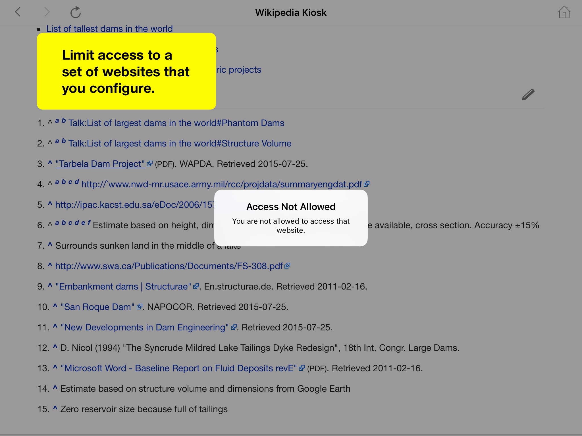Open "Microsoft Word - Baseline Report on Fluid Deposits revE"
The width and height of the screenshot is (582, 436).
(x=179, y=368)
